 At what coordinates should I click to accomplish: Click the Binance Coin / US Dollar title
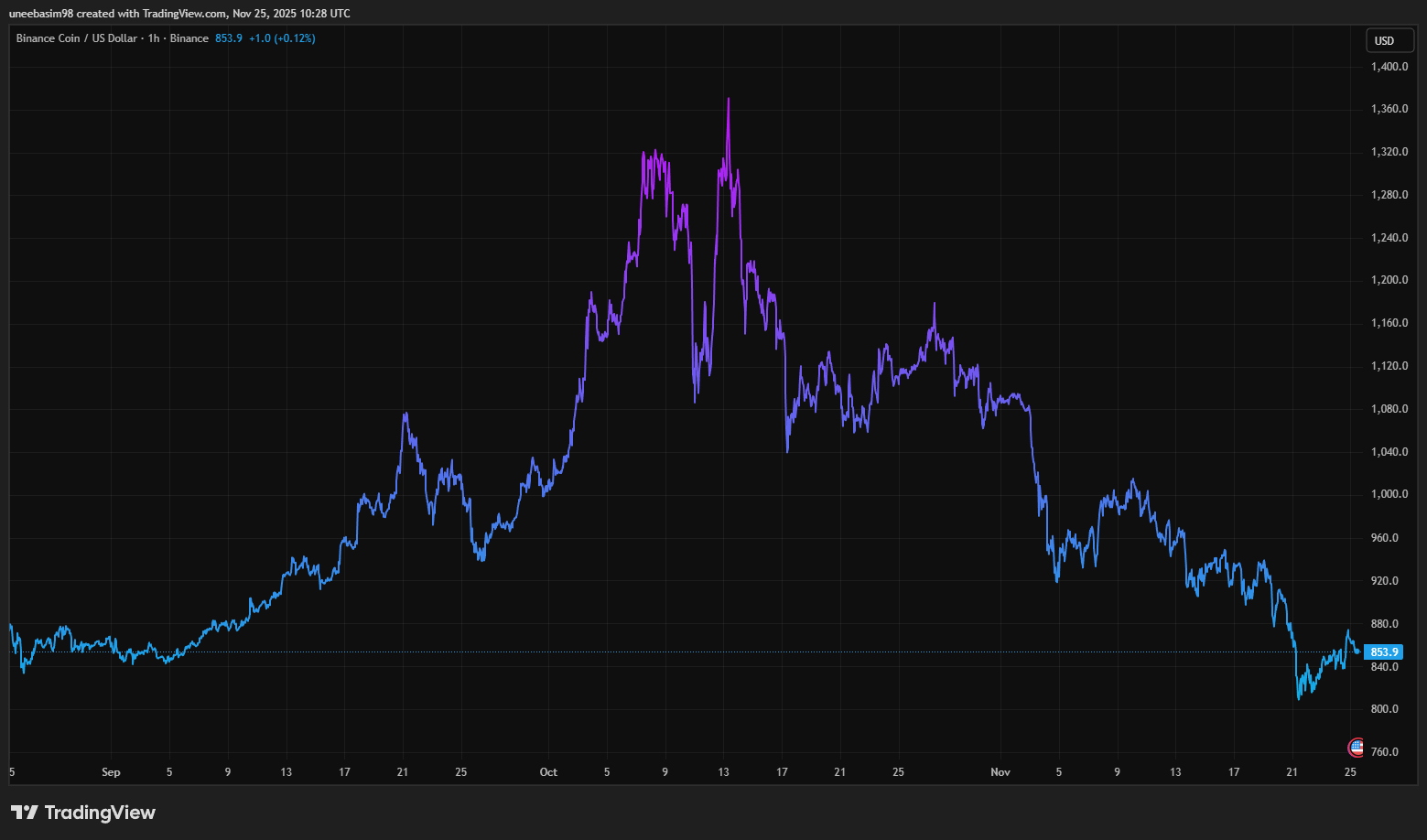[76, 38]
